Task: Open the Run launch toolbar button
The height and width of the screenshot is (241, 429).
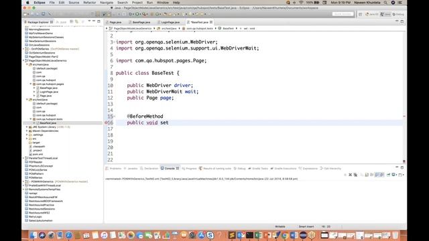Action: click(x=137, y=14)
